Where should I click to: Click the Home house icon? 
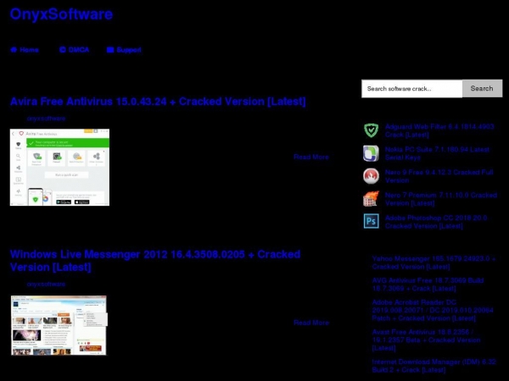coord(14,50)
